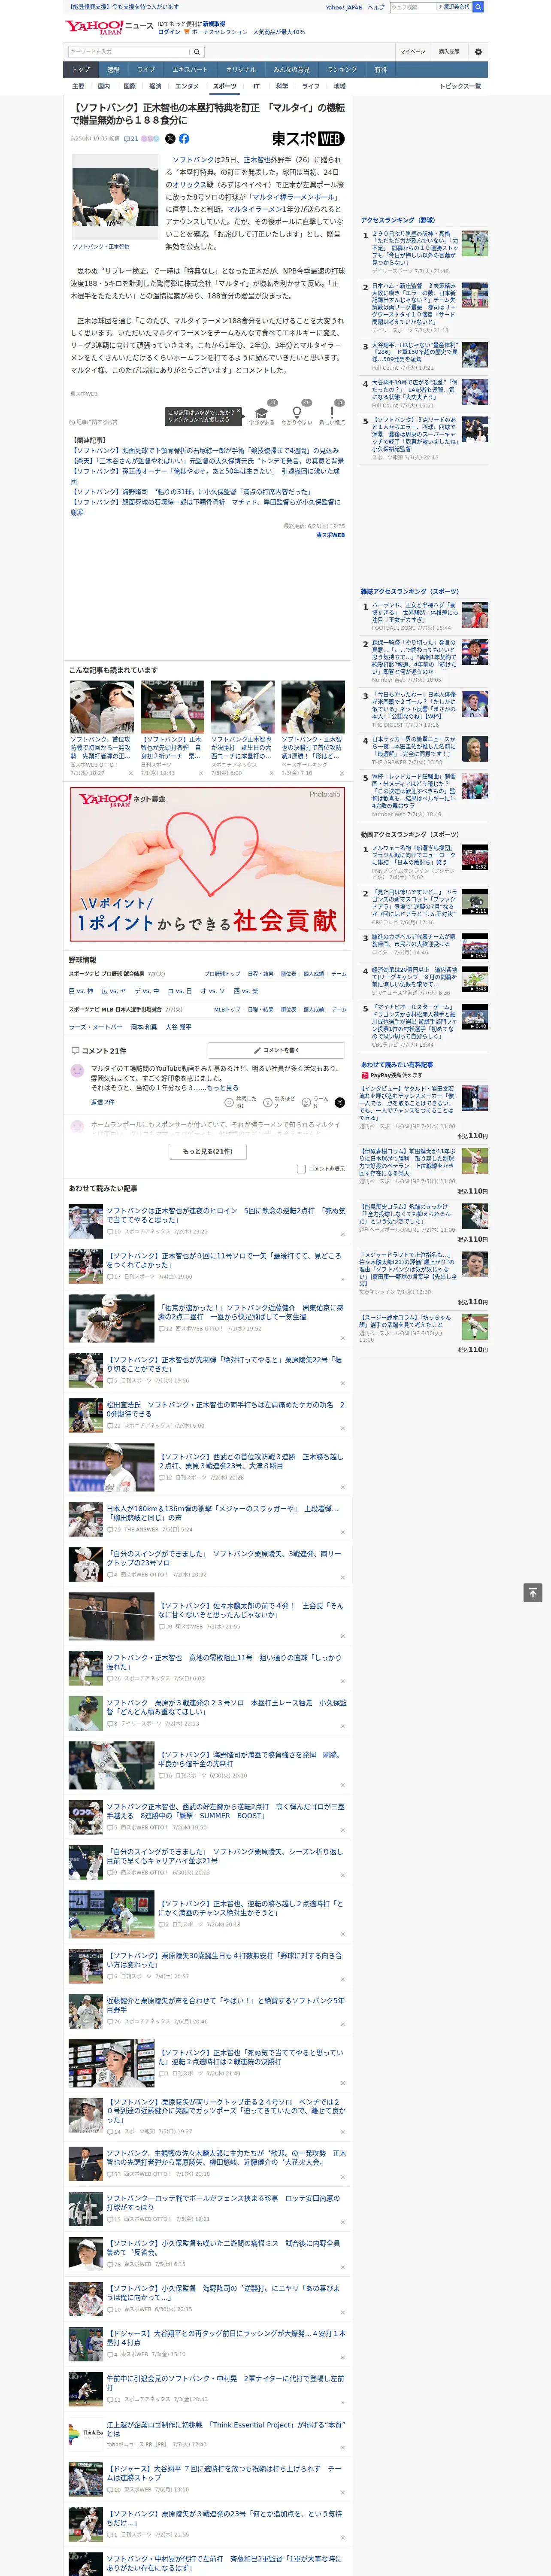This screenshot has height=2576, width=551.
Task: Select the 科学 category
Action: [x=282, y=86]
